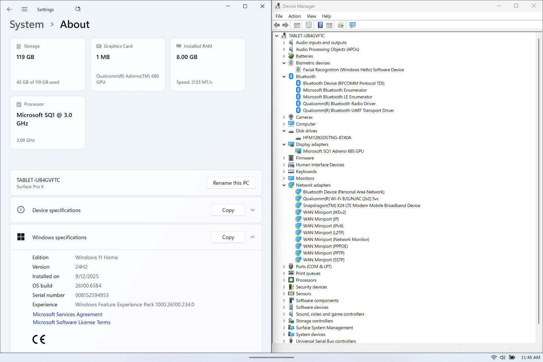543x362 pixels.
Task: Click the Universal Serial Bus controllers icon
Action: click(x=291, y=341)
